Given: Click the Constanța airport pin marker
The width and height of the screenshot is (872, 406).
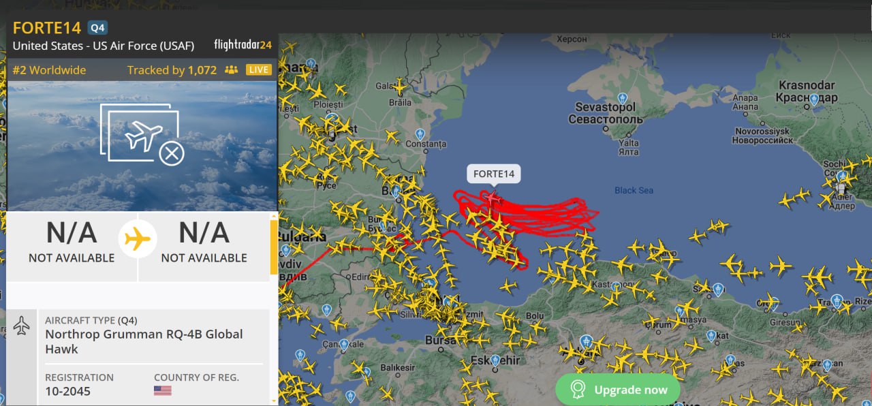Looking at the screenshot, I should [x=420, y=134].
